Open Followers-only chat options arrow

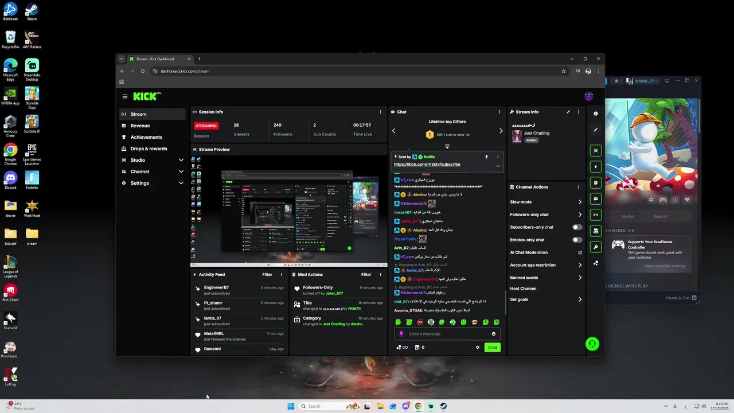coord(580,215)
